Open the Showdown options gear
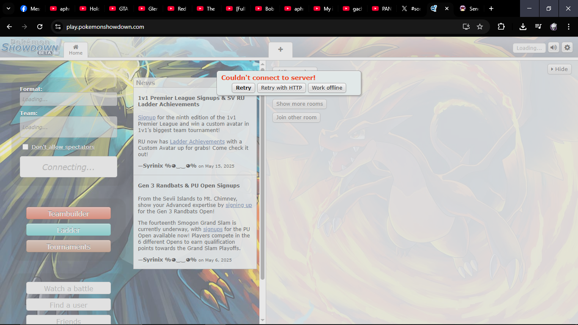Viewport: 578px width, 325px height. click(567, 48)
